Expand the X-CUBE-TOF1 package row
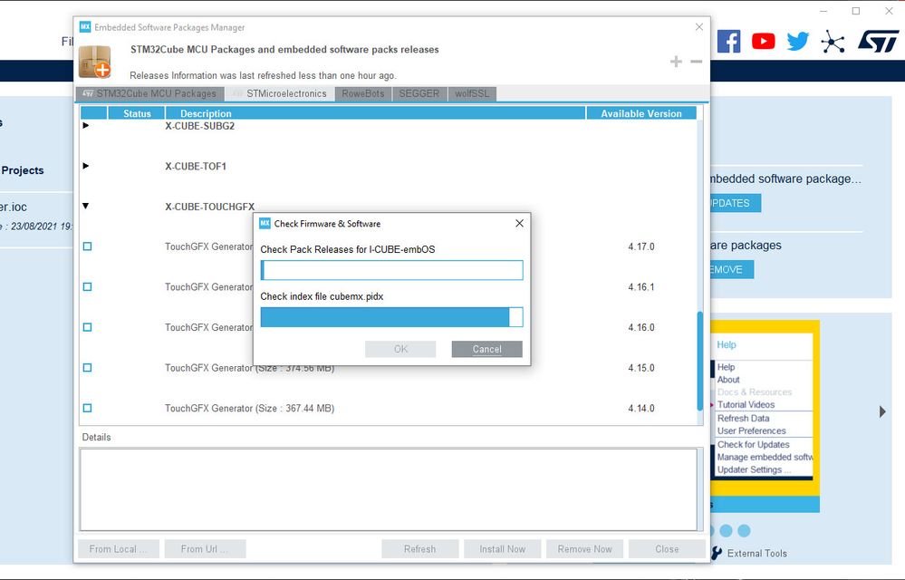This screenshot has width=905, height=580. point(85,166)
